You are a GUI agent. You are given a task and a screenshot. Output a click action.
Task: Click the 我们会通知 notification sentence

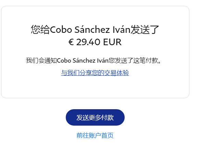tap(93, 60)
